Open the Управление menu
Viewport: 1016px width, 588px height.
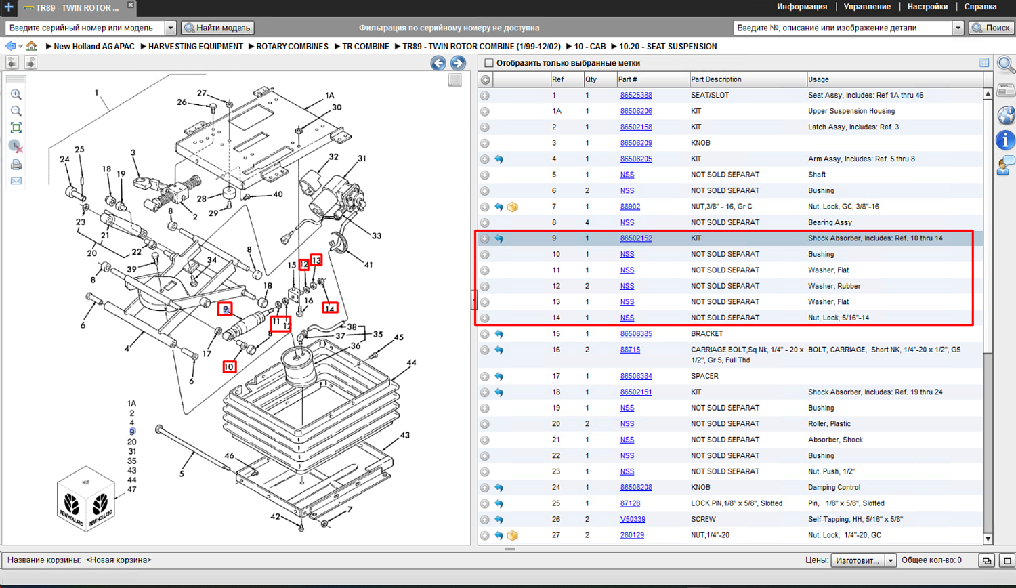pos(867,7)
